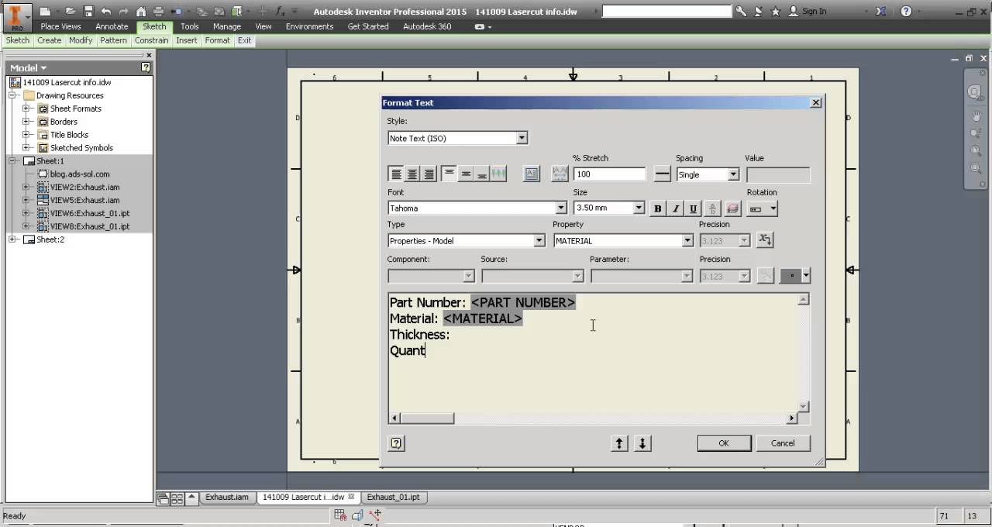The image size is (992, 527).
Task: Click the title bar search input box
Action: point(666,12)
